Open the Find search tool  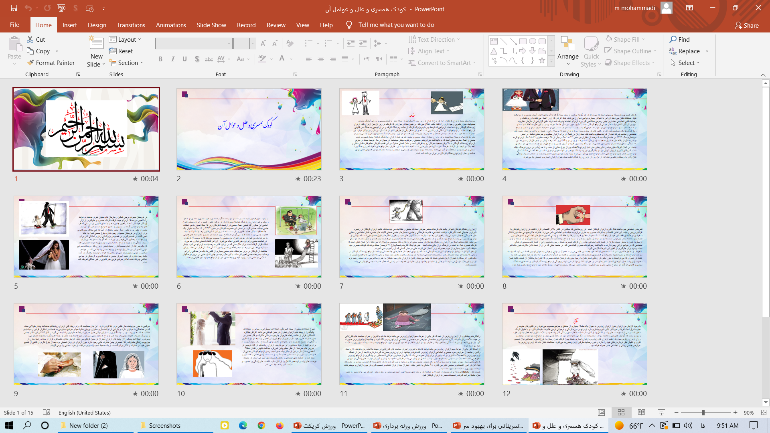pos(680,39)
